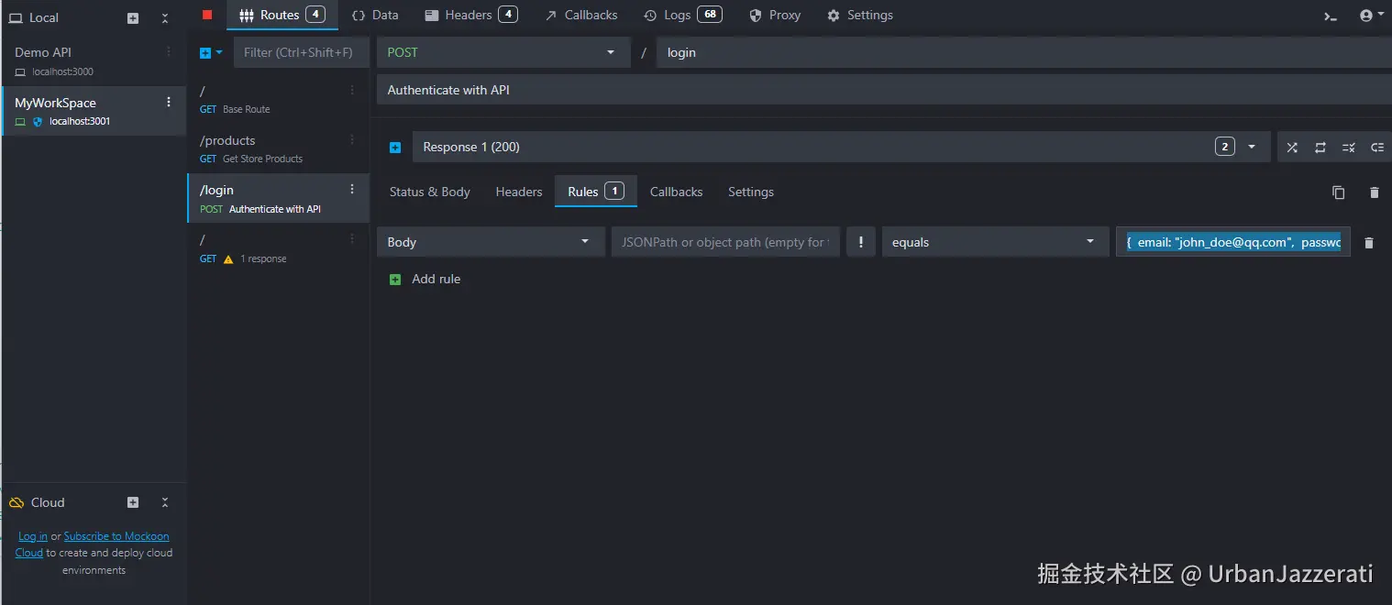Open environment Settings tab in top bar
Viewport: 1392px width, 605px height.
coord(860,15)
